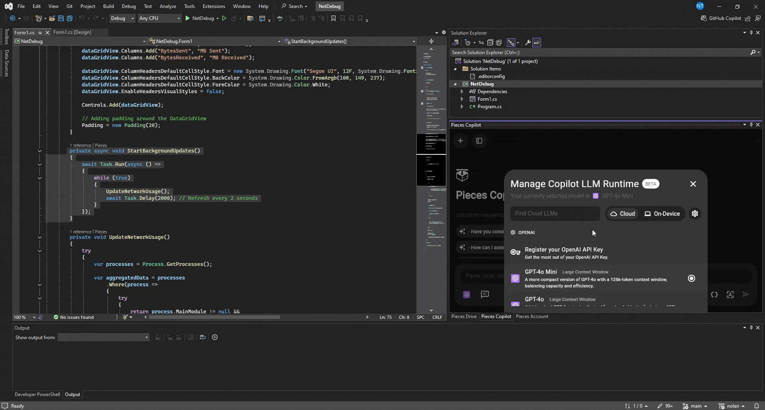Click the Navigate Backward arrow icon

[12, 18]
